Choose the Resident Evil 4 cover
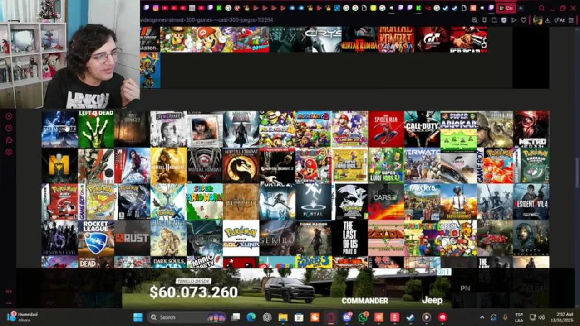This screenshot has height=326, width=580. [x=531, y=201]
